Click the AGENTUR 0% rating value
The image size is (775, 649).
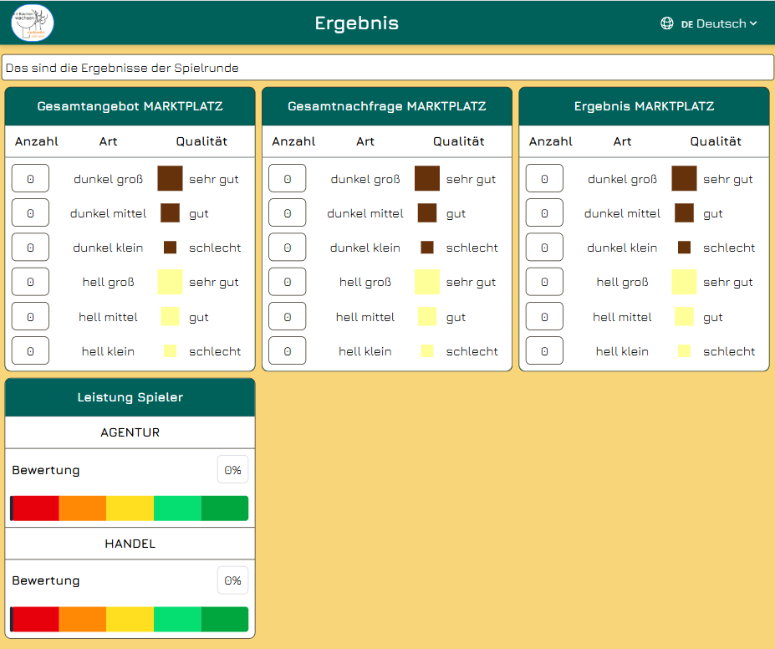click(x=232, y=469)
